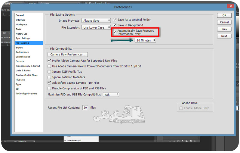Select Plug-Ins category

click(29, 80)
